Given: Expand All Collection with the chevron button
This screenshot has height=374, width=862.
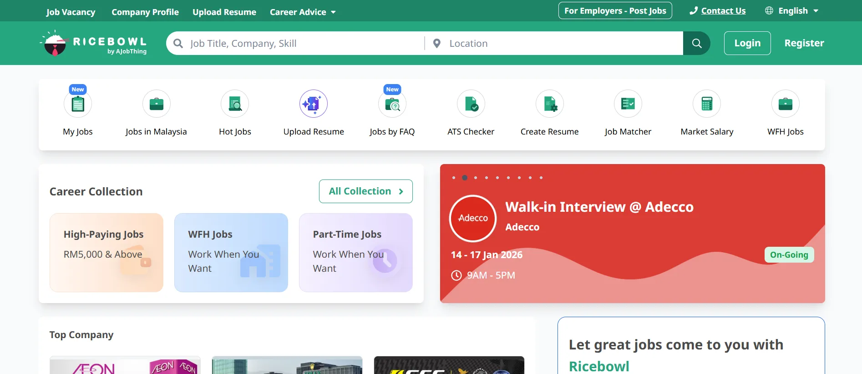Looking at the screenshot, I should click(365, 191).
